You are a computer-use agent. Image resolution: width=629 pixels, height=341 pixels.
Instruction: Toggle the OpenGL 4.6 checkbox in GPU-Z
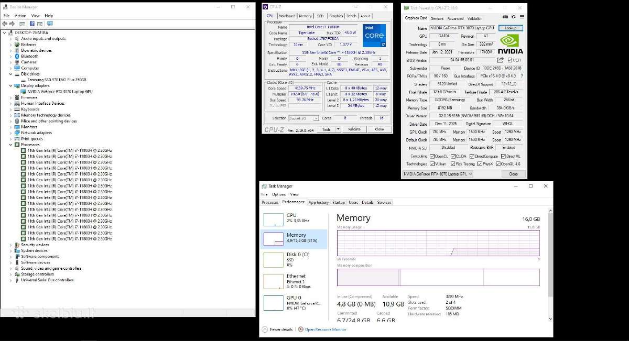497,164
